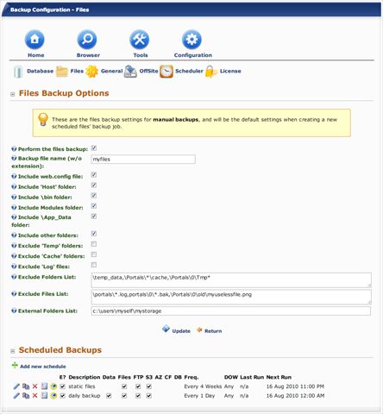Open the License configuration tab
The width and height of the screenshot is (383, 414).
[230, 71]
